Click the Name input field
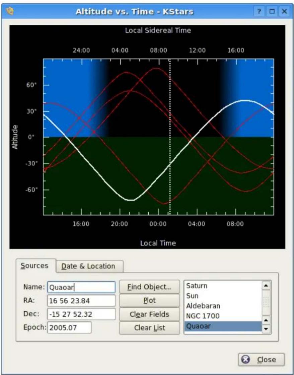 click(x=81, y=287)
